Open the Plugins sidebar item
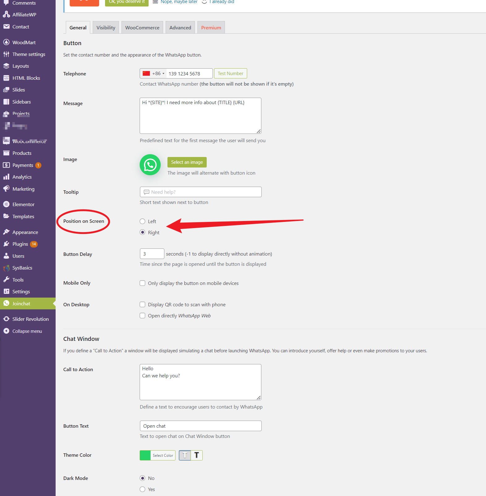Viewport: 486px width, 496px height. 20,244
